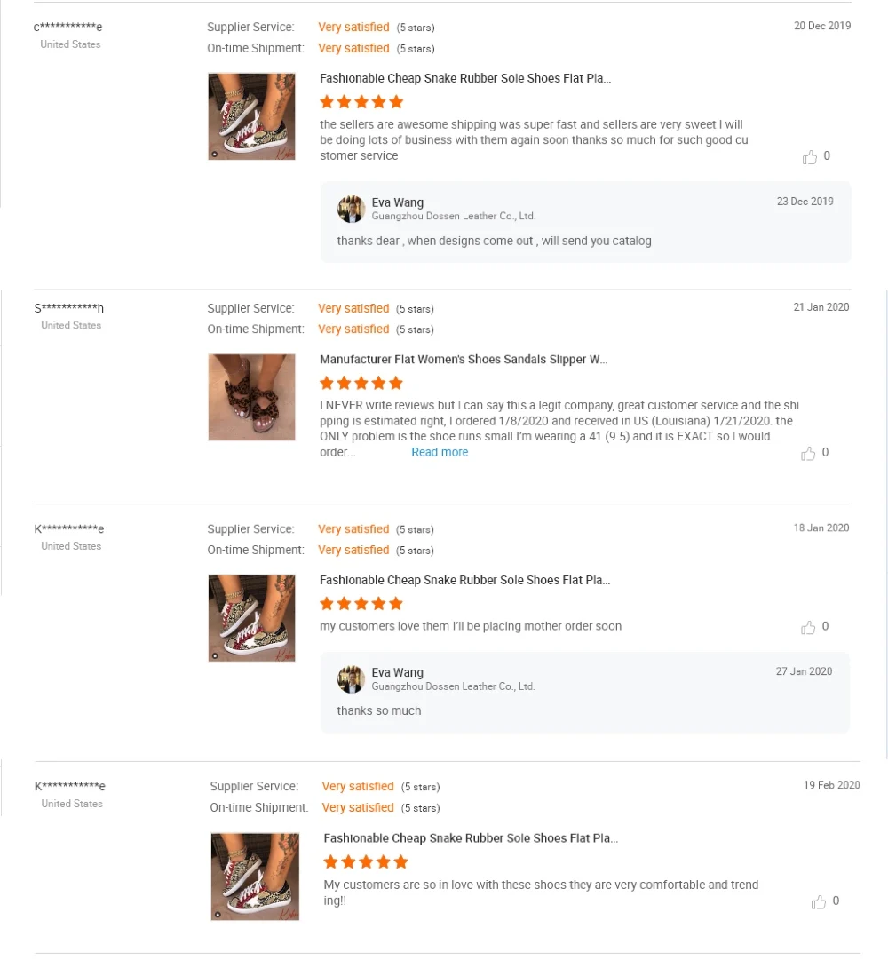The width and height of the screenshot is (888, 968).
Task: Open leopard sandals review photo
Action: (251, 397)
